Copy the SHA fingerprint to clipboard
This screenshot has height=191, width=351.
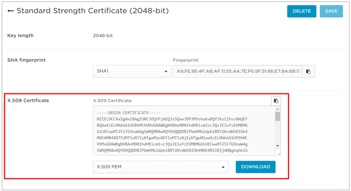[308, 72]
